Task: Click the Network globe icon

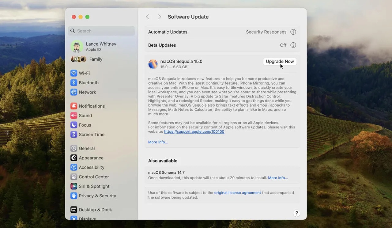Action: tap(74, 92)
